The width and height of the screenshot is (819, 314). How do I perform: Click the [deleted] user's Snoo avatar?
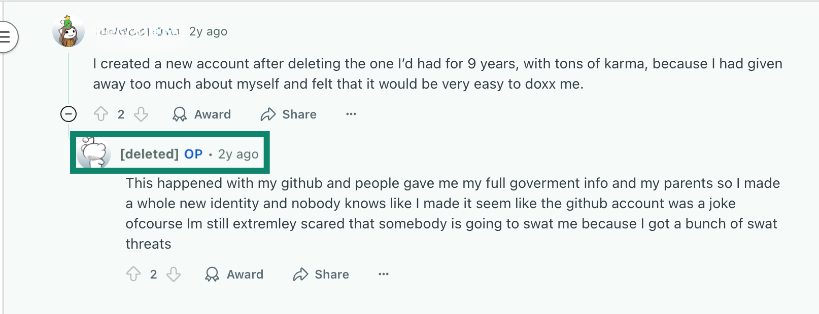click(93, 152)
